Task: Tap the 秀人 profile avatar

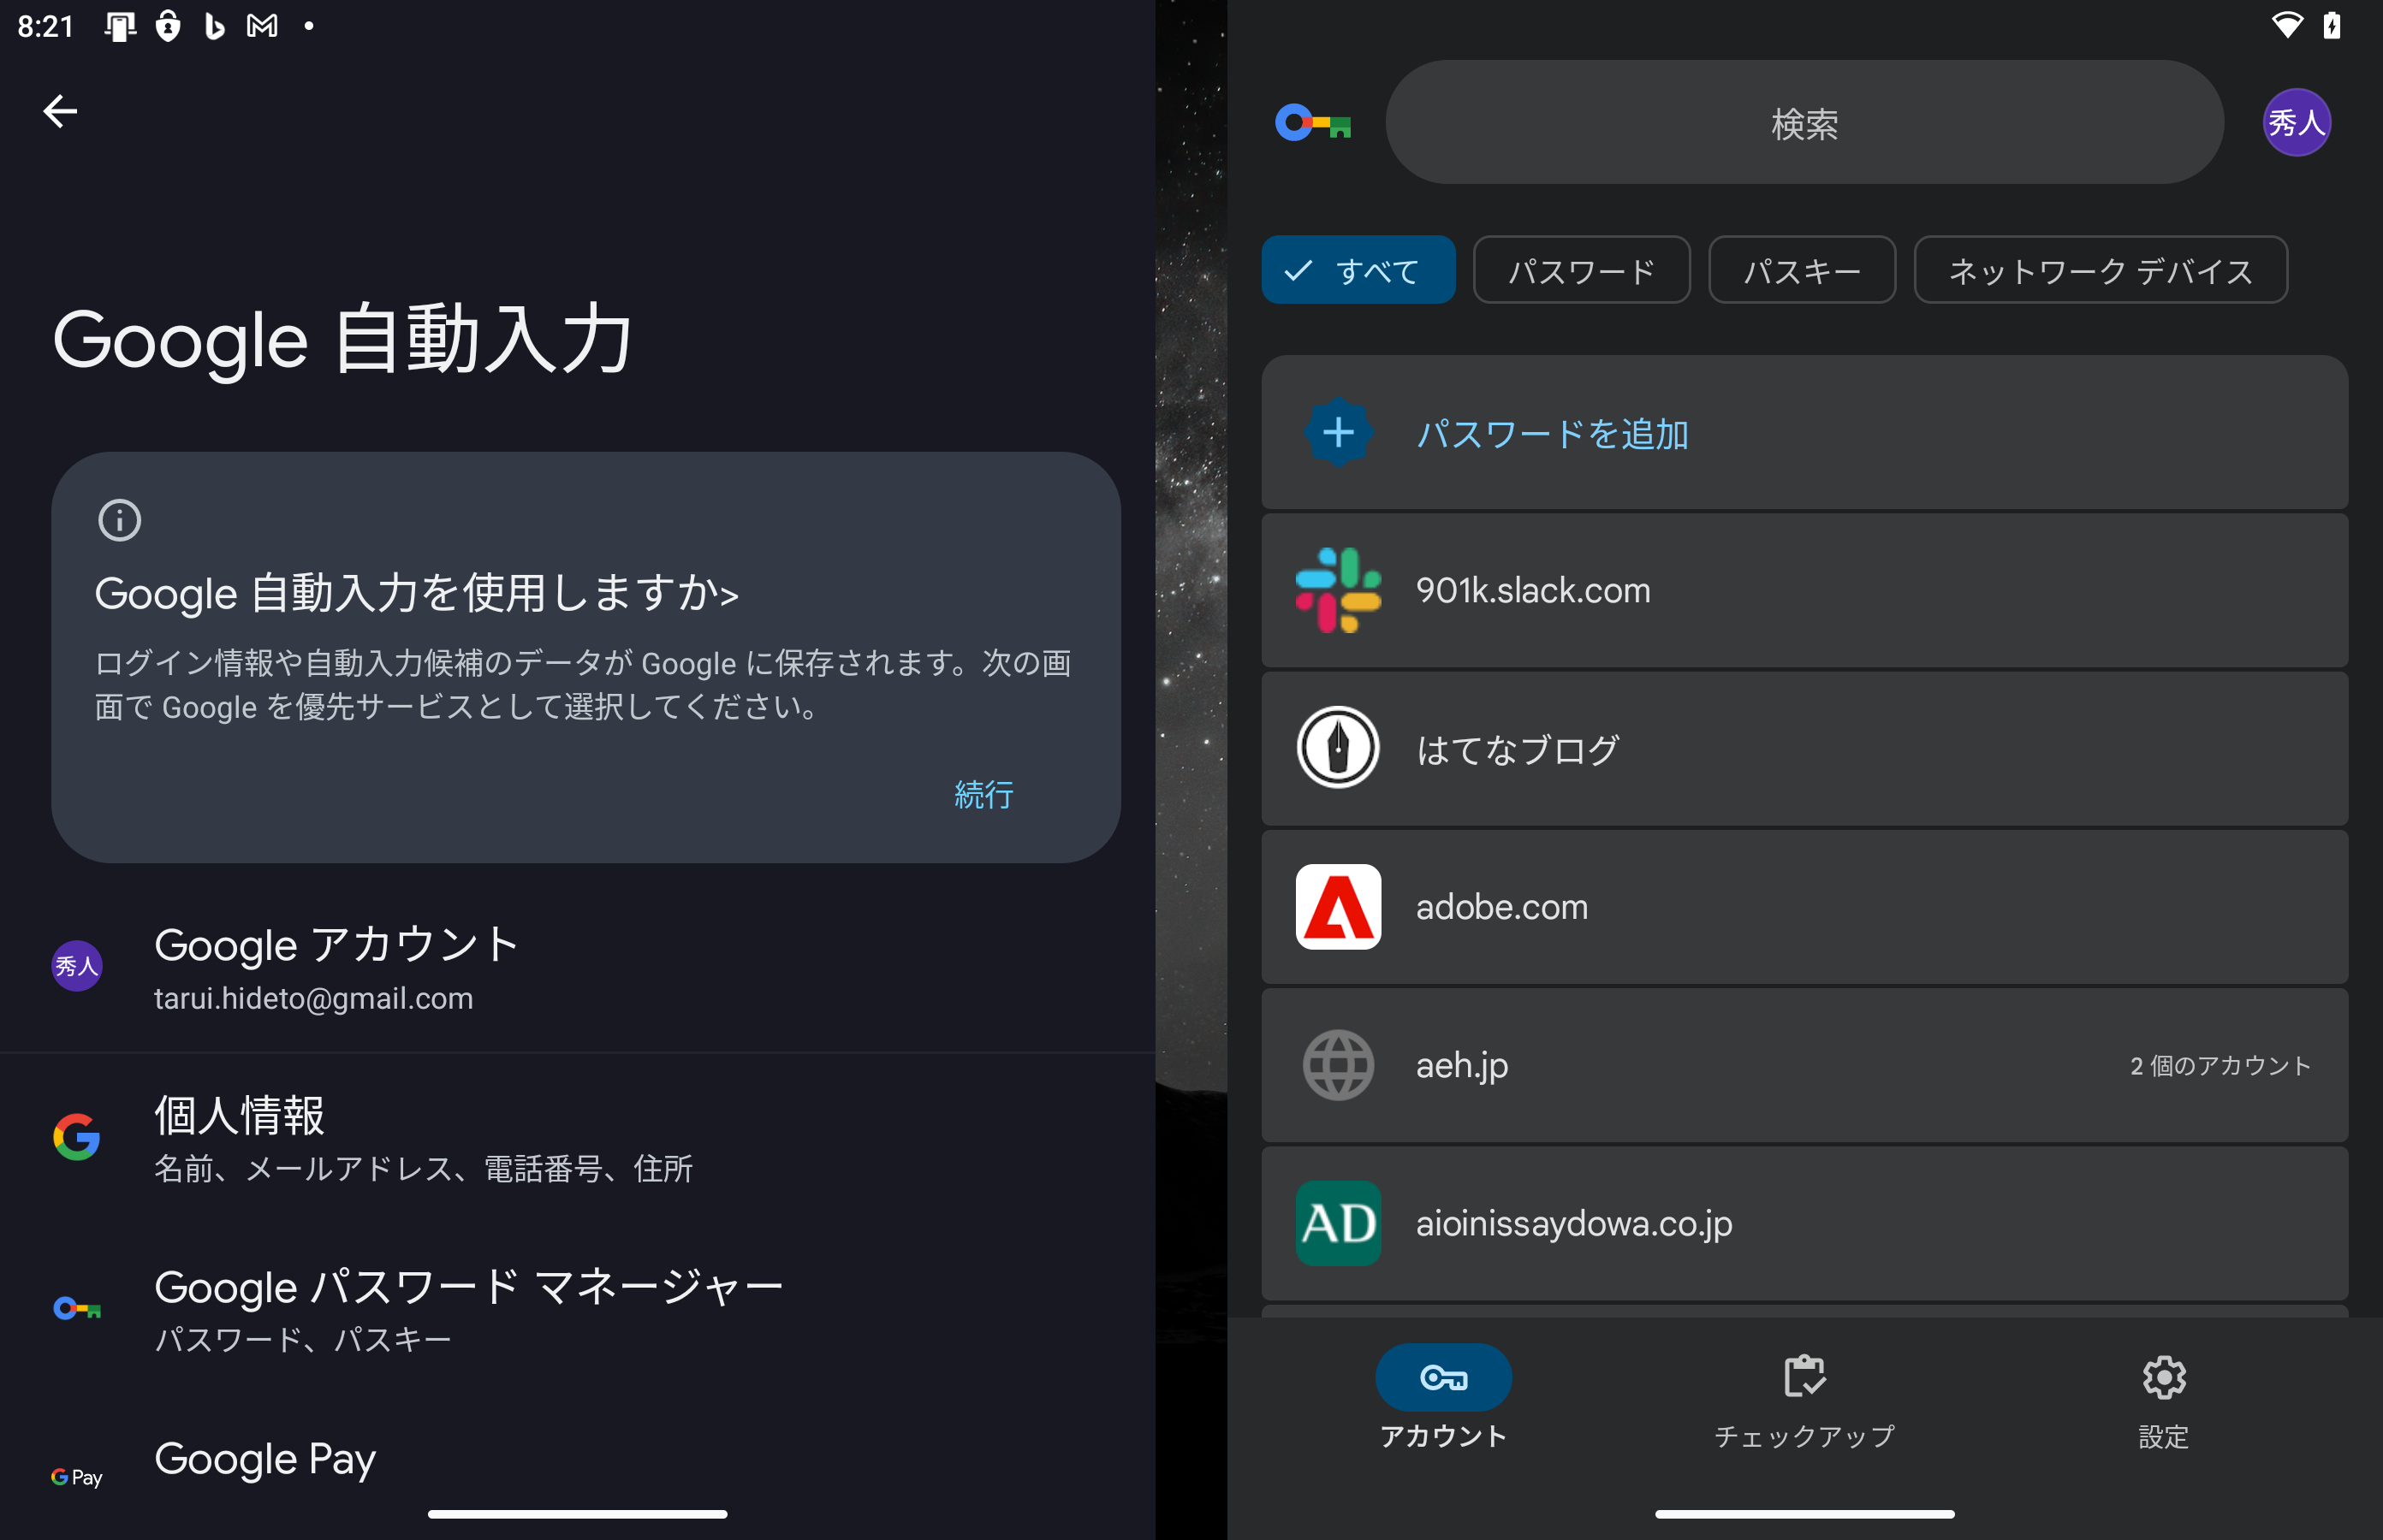Action: (x=2297, y=122)
